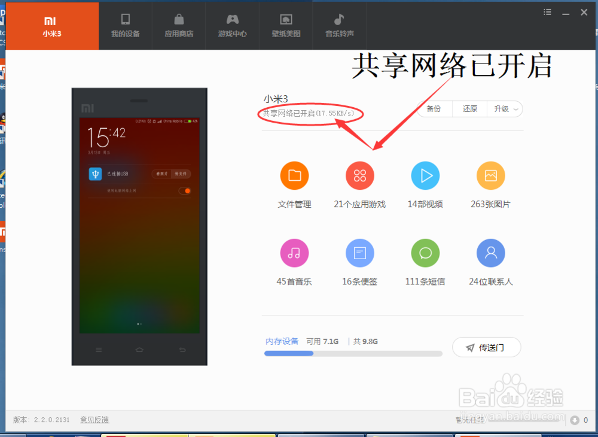Switch to 音乐铃声 ringtones tab
Screen dimensions: 598x437
pyautogui.click(x=339, y=26)
